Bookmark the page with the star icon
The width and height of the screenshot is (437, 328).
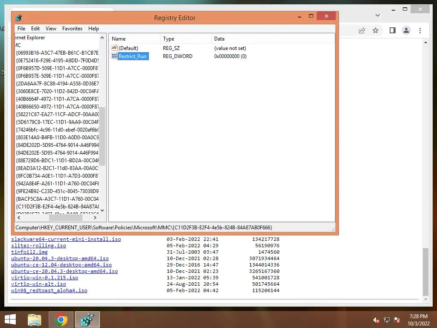(x=376, y=30)
